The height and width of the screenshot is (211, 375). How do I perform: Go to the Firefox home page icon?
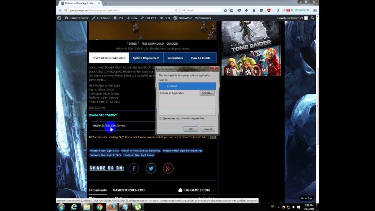[x=254, y=10]
